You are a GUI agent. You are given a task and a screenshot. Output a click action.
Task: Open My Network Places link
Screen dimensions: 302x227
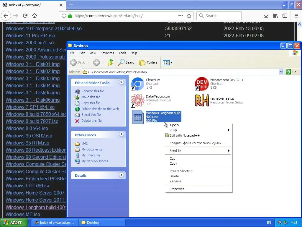coord(95,161)
